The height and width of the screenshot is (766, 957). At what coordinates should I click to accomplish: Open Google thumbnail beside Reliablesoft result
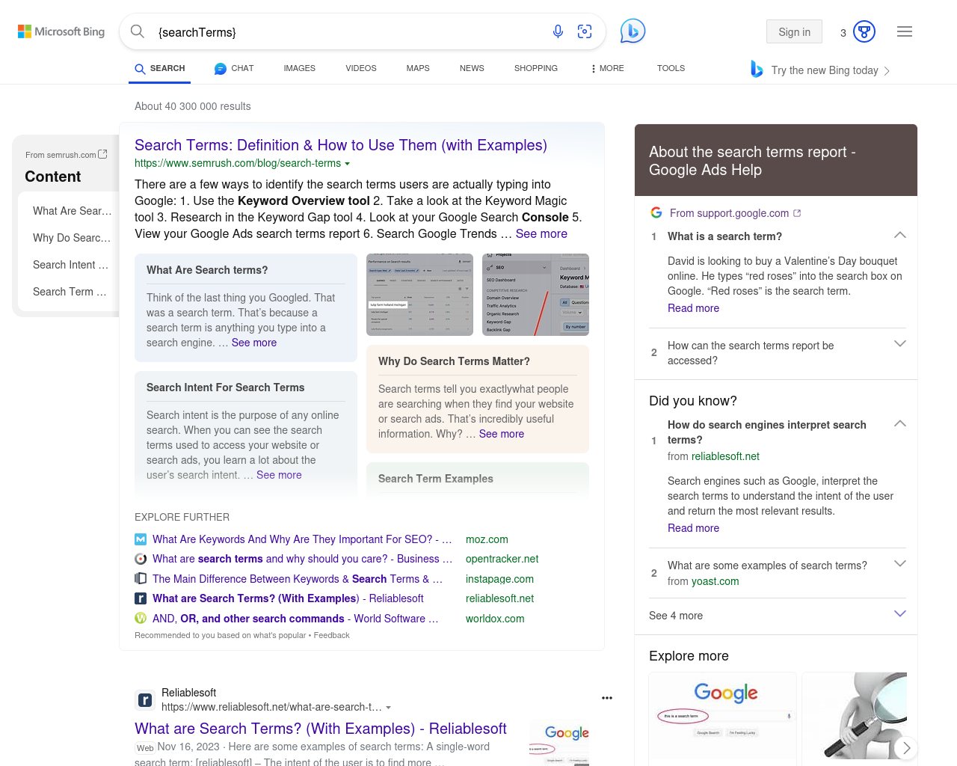pos(558,743)
